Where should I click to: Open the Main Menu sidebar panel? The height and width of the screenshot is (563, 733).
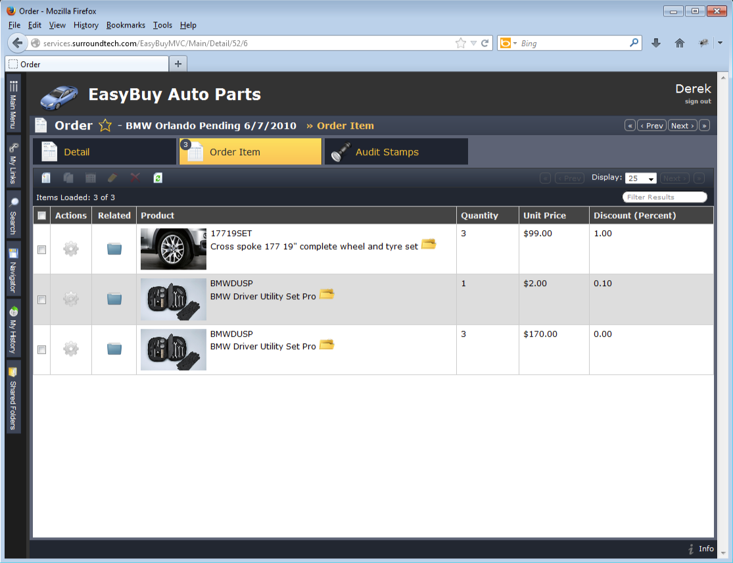14,103
